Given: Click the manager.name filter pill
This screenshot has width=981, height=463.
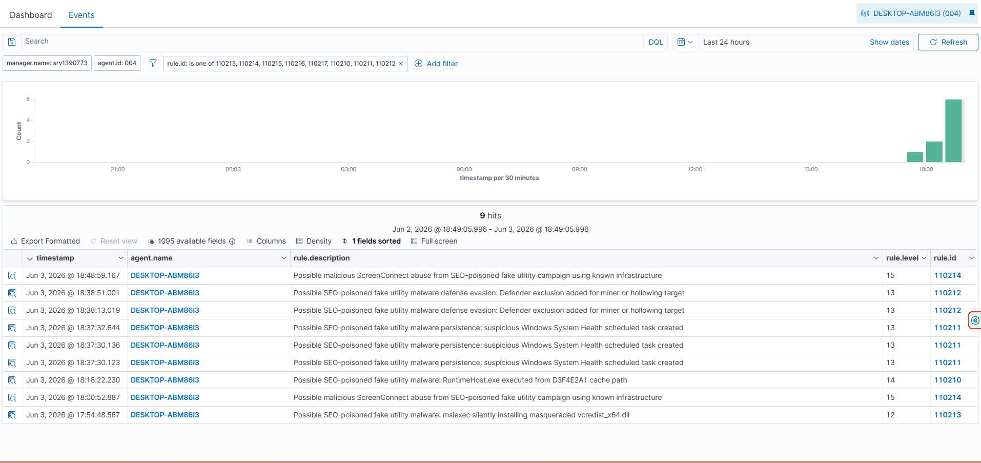Looking at the screenshot, I should point(47,63).
